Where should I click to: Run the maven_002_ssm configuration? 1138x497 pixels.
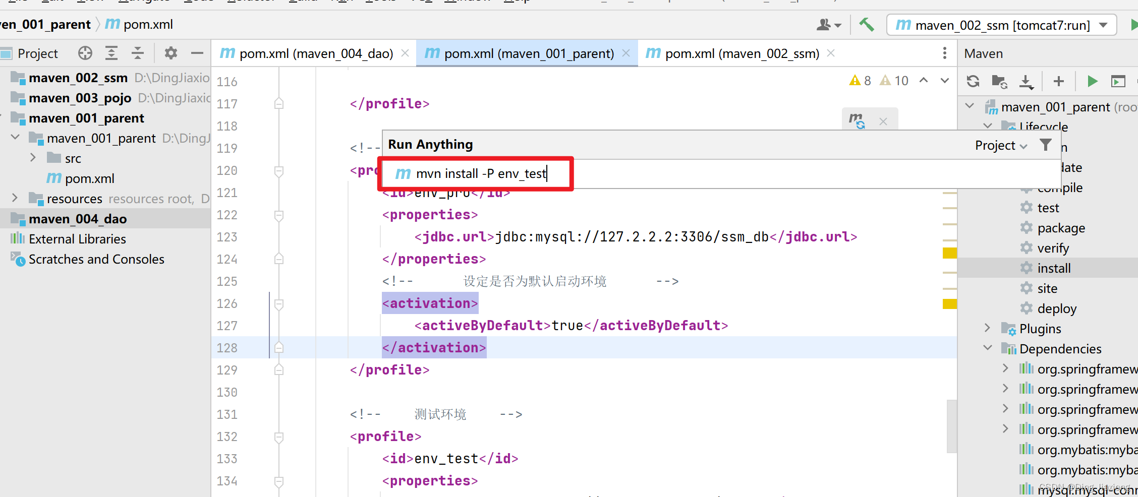(x=1133, y=24)
